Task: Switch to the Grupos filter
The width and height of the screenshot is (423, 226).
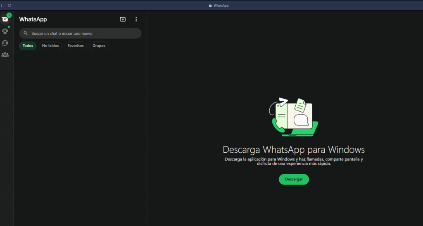Action: point(99,46)
